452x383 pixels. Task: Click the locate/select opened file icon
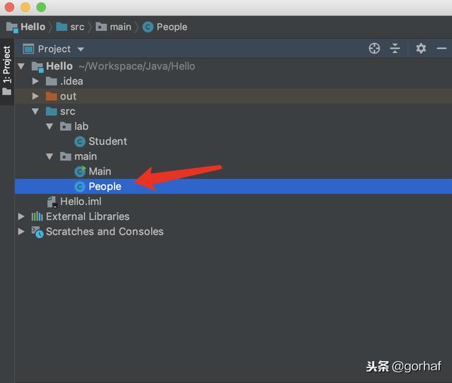tap(374, 49)
